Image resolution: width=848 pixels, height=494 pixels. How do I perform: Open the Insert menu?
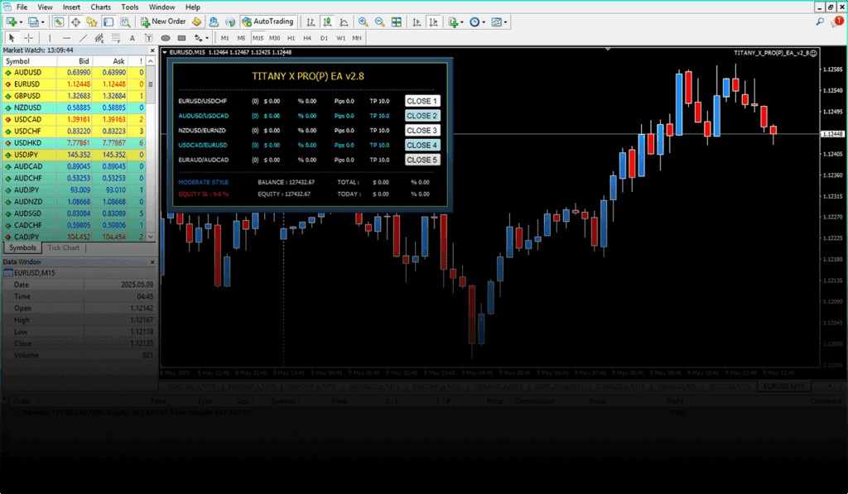point(71,7)
